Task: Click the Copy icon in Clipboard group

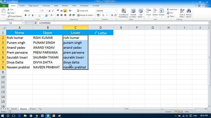Action: (8, 13)
